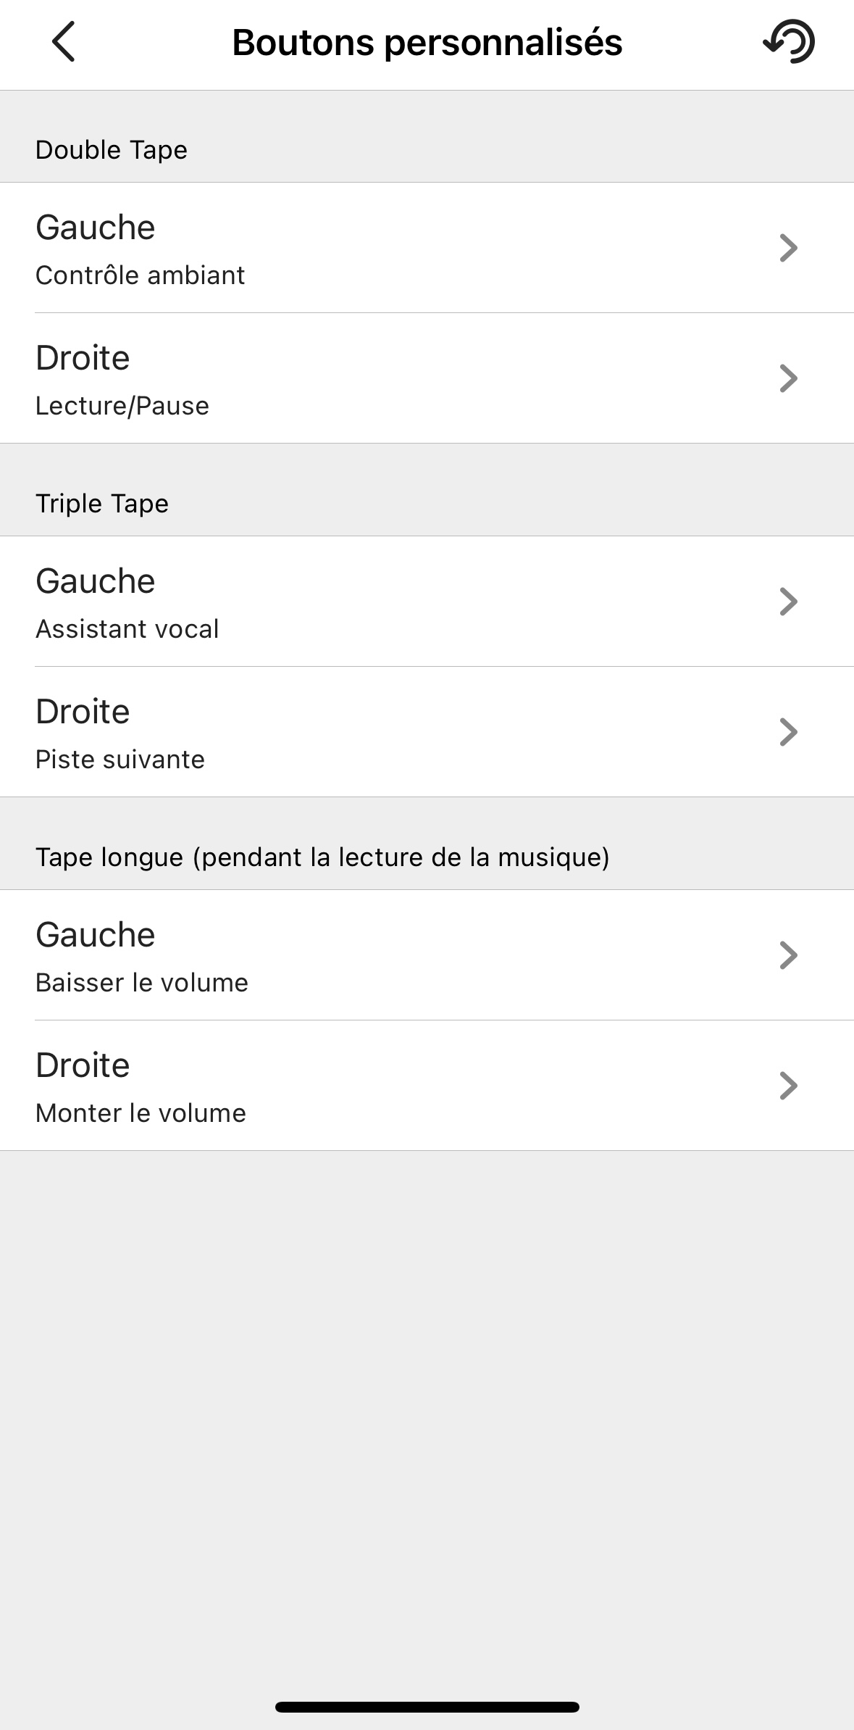Viewport: 854px width, 1730px height.
Task: Open the Assistant vocal assignment
Action: (127, 629)
